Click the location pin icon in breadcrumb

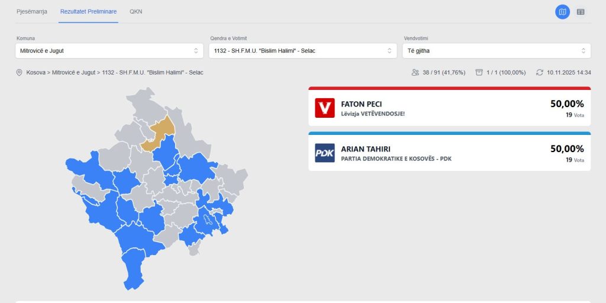click(19, 73)
